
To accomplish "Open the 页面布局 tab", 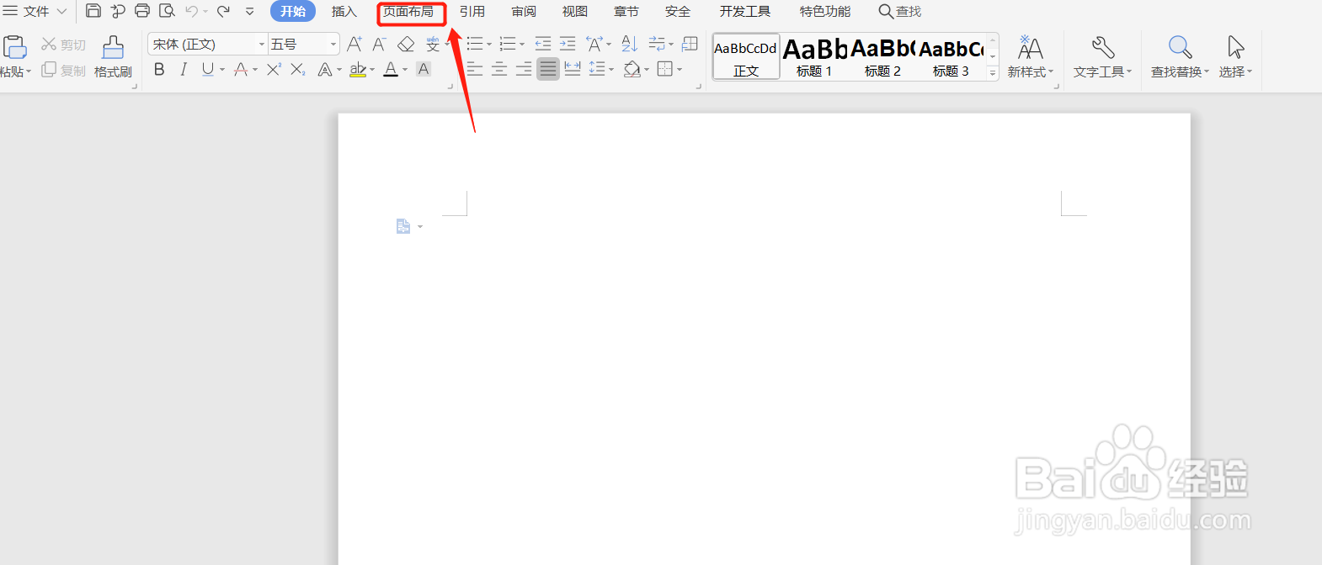I will click(408, 11).
